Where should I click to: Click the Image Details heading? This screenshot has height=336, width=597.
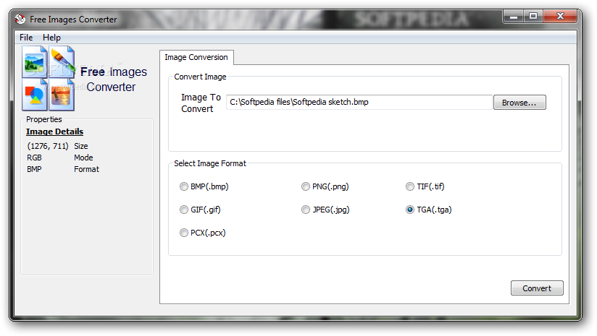click(54, 132)
